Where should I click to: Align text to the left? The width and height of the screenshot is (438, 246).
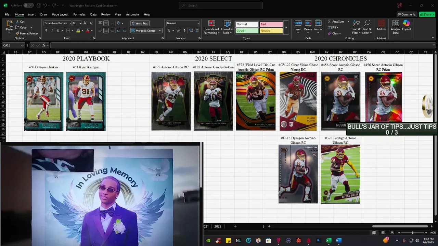[100, 30]
